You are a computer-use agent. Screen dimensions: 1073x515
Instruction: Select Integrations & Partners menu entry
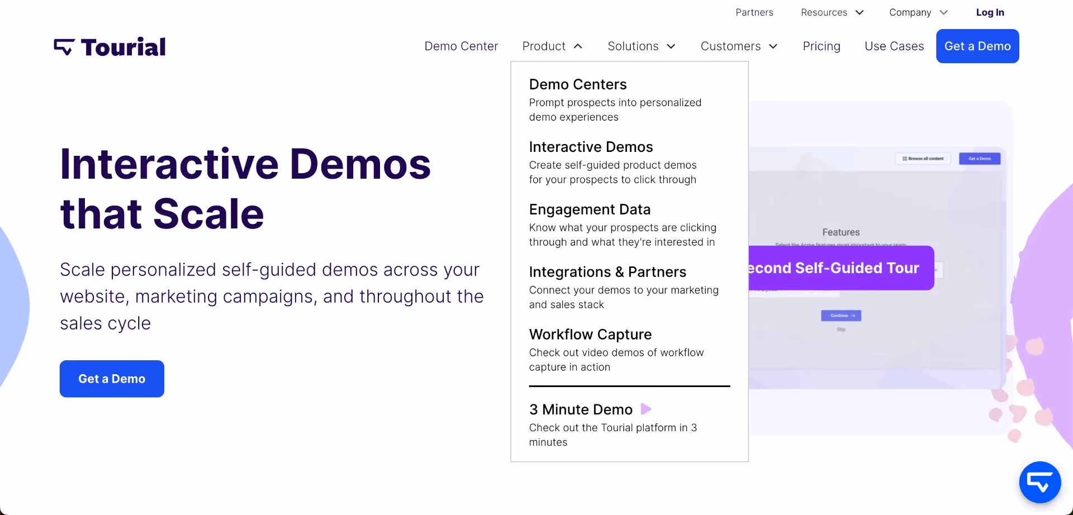click(607, 272)
